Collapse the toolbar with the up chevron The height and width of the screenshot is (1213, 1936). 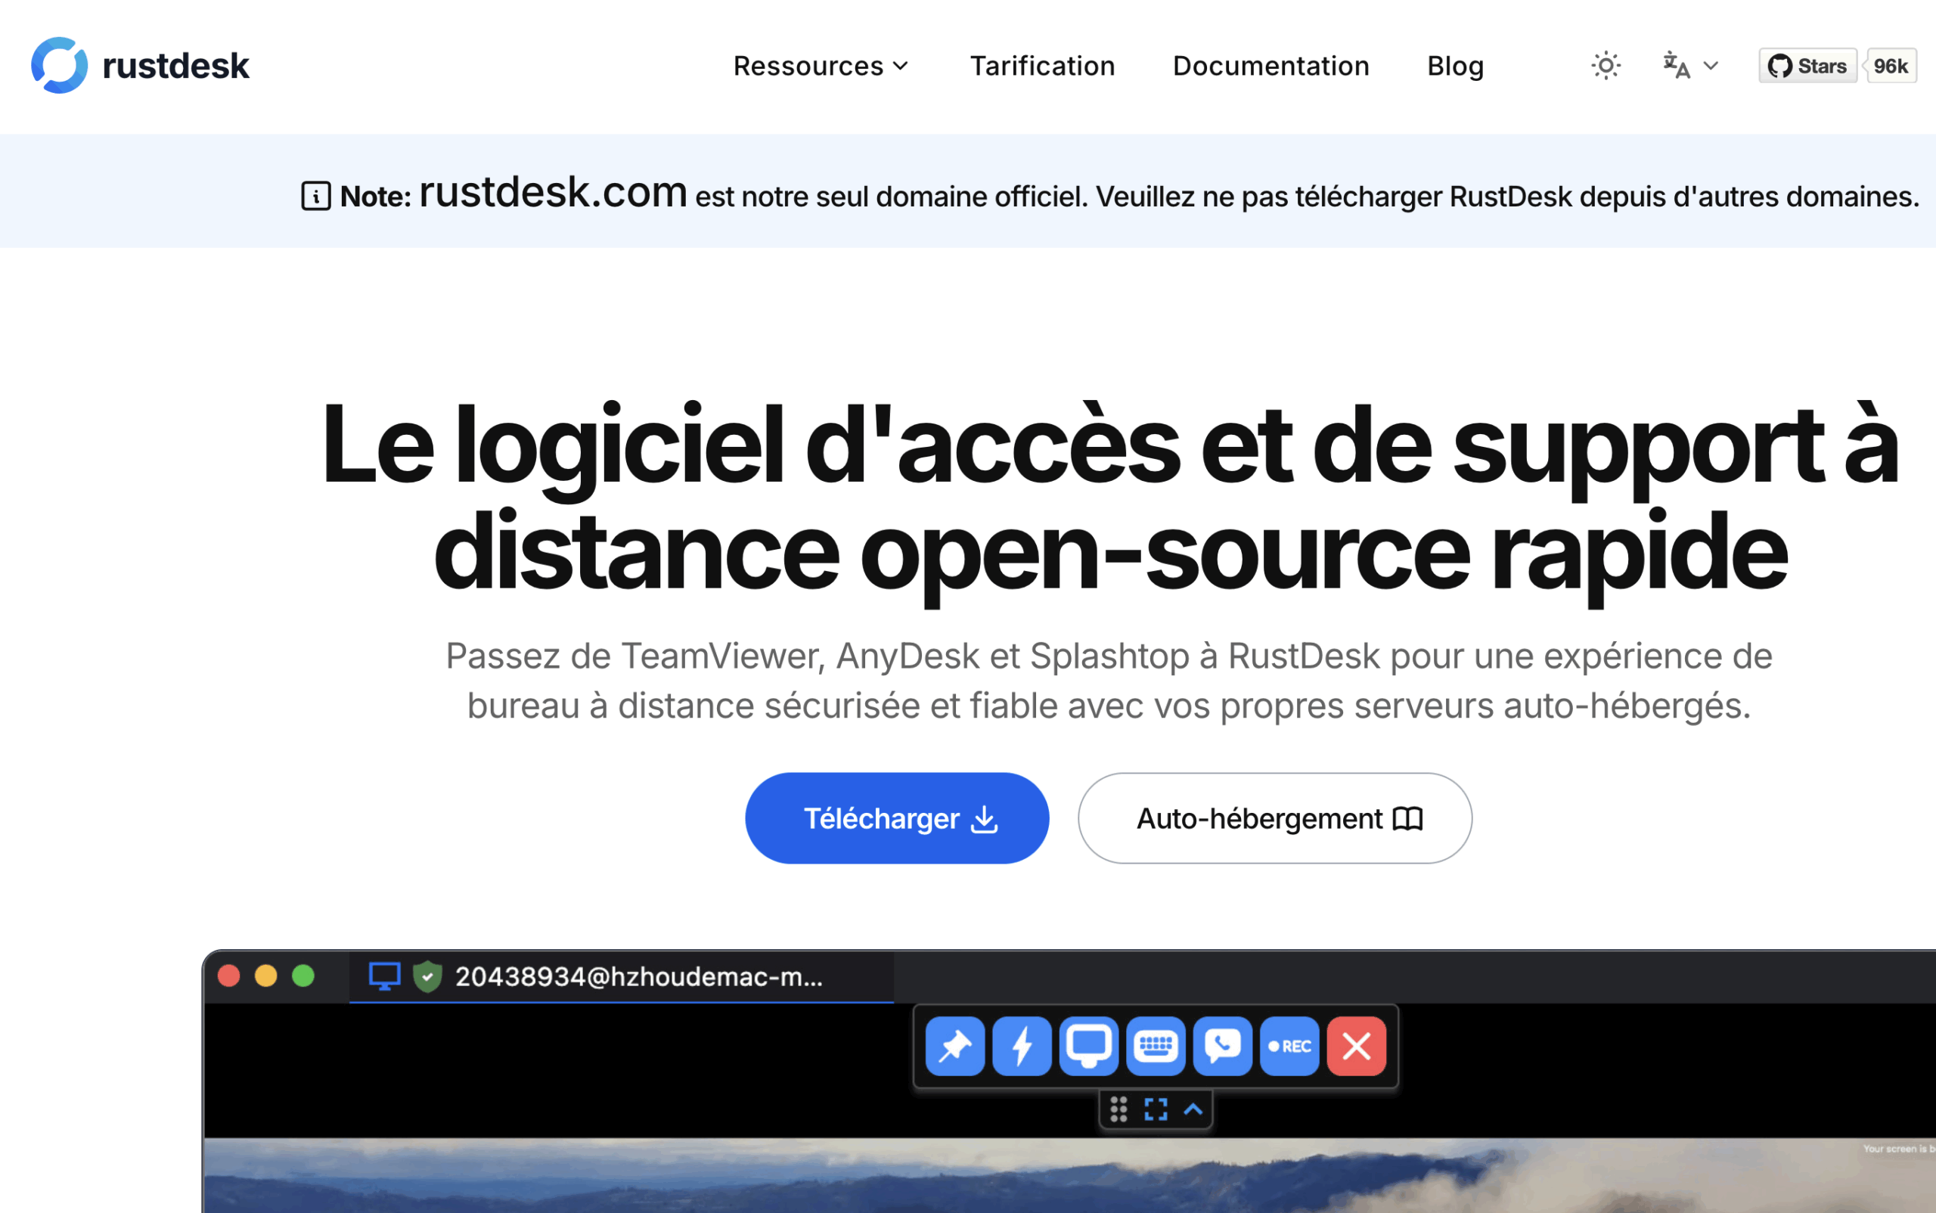(x=1193, y=1109)
